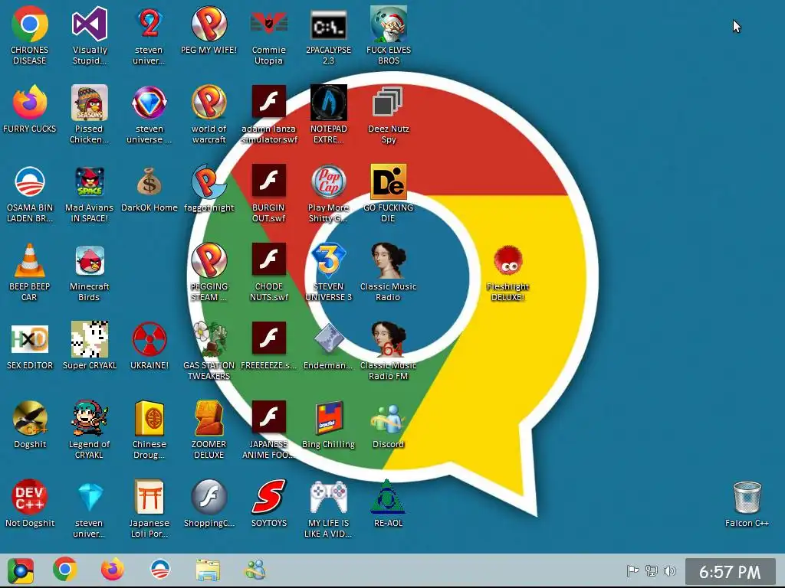The height and width of the screenshot is (588, 785).
Task: Select the PEG MY WIFE! icon
Action: pos(209,24)
